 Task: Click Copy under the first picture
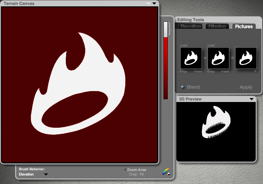pos(184,71)
